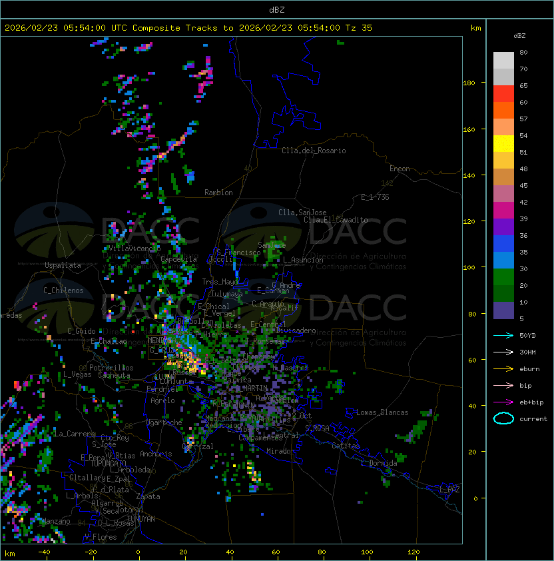Click the 'Villavicencio' map label
This screenshot has height=561, width=554.
click(x=135, y=249)
